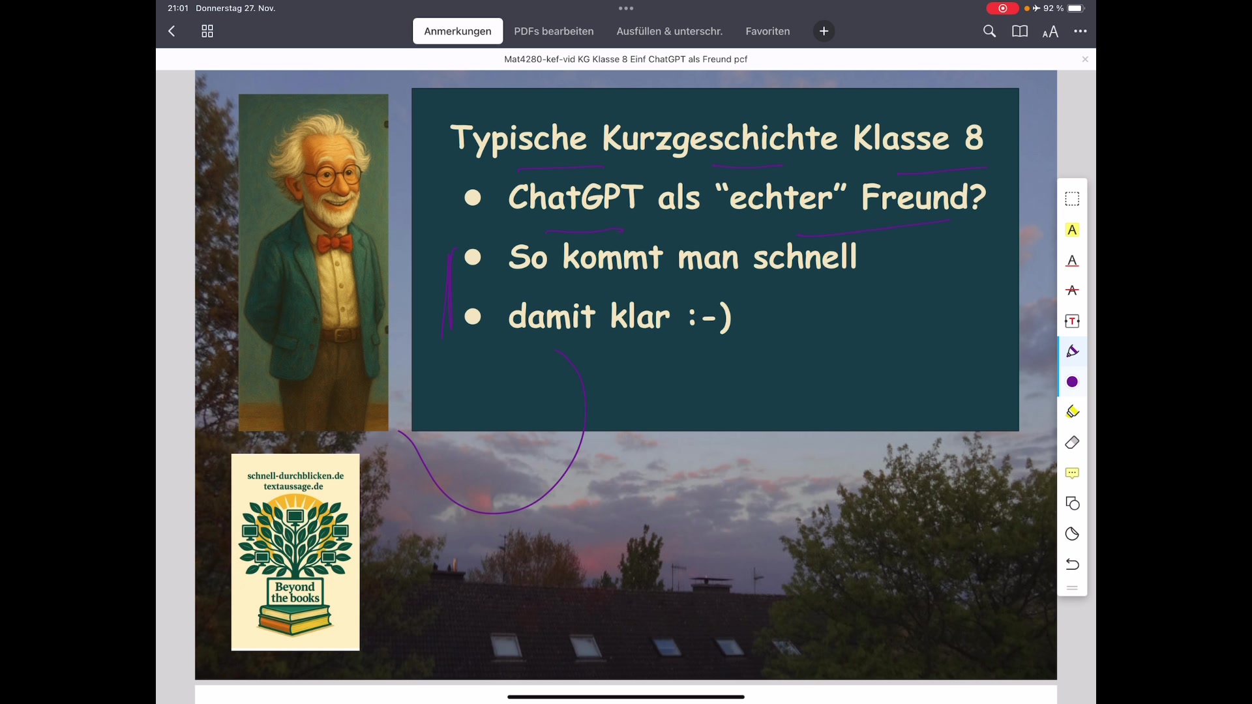The image size is (1252, 704).
Task: Select the rectangular selection tool
Action: tap(1073, 198)
